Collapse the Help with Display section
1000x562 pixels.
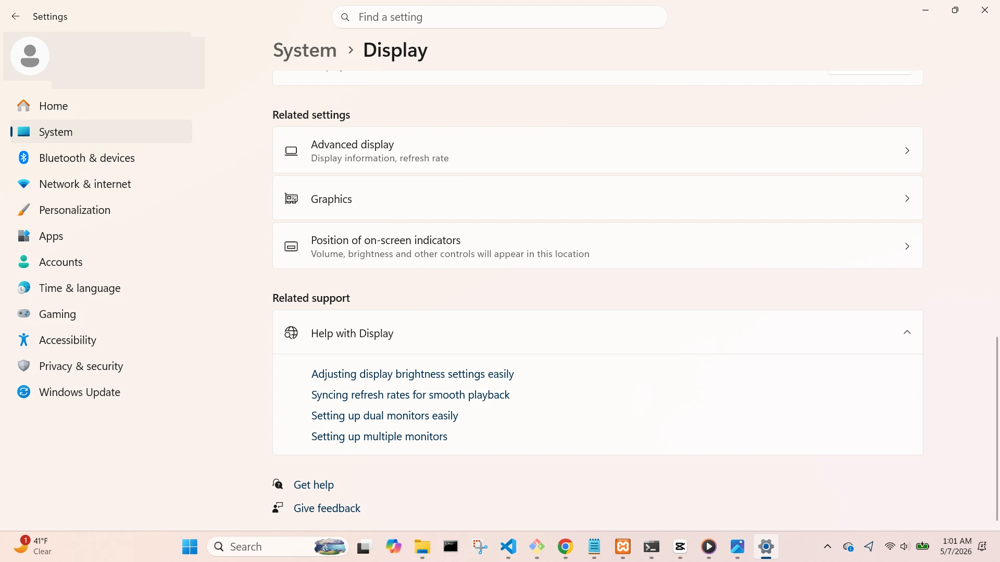[907, 333]
